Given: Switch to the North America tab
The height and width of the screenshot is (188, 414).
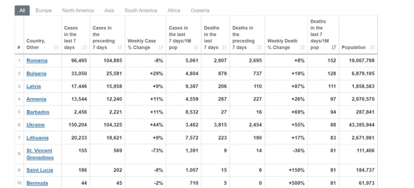Looking at the screenshot, I should [x=78, y=10].
